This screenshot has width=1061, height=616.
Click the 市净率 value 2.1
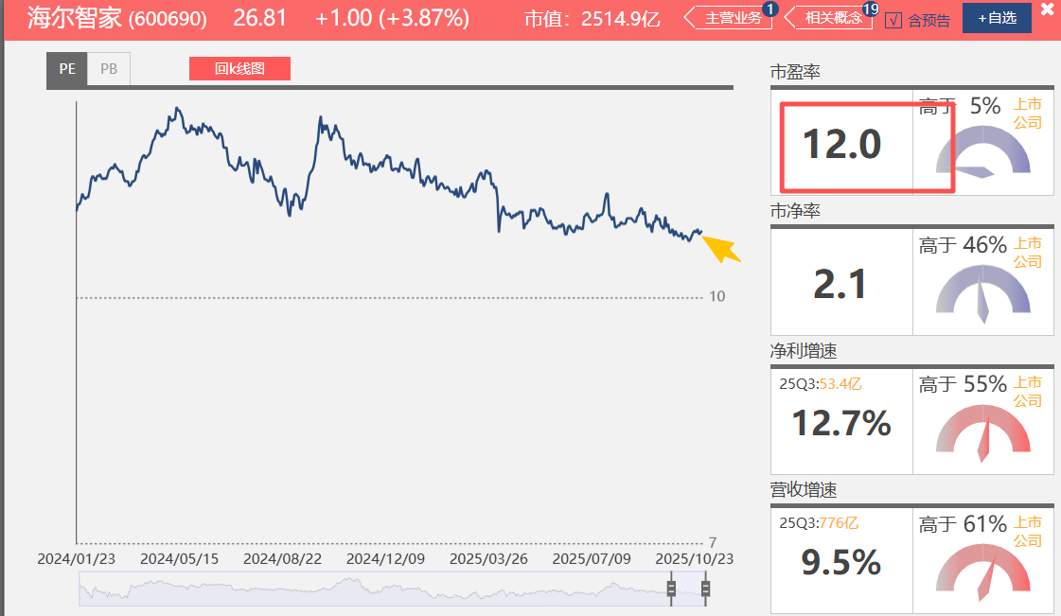pos(840,284)
